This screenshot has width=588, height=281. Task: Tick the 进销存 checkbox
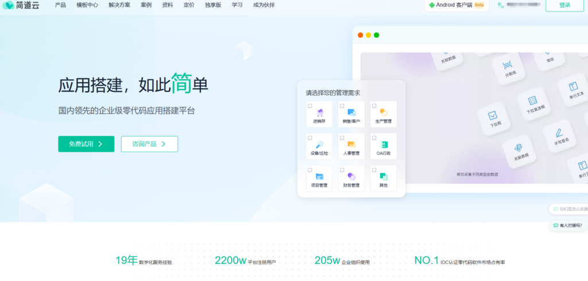pos(310,106)
